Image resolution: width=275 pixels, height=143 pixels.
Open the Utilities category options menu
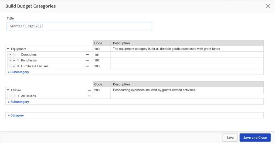click(x=90, y=90)
